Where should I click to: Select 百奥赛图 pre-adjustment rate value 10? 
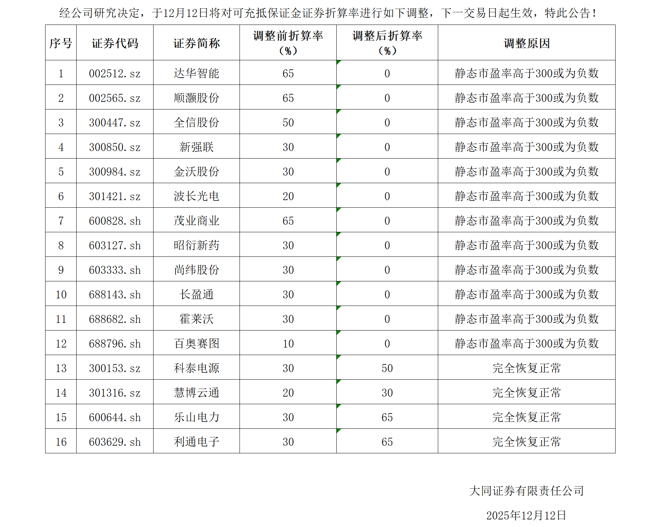point(288,344)
